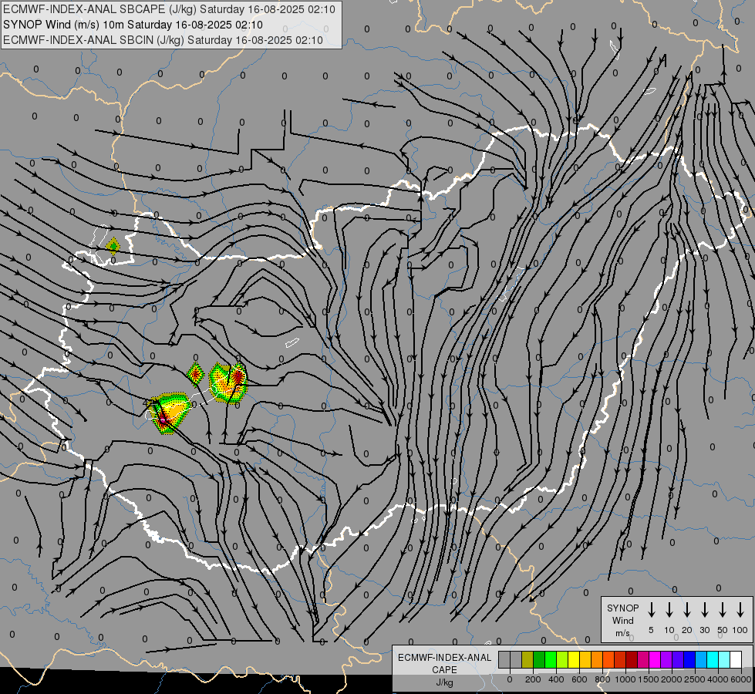Click the 5 m/s wind arrow in legend
The image size is (755, 694).
pos(651,609)
